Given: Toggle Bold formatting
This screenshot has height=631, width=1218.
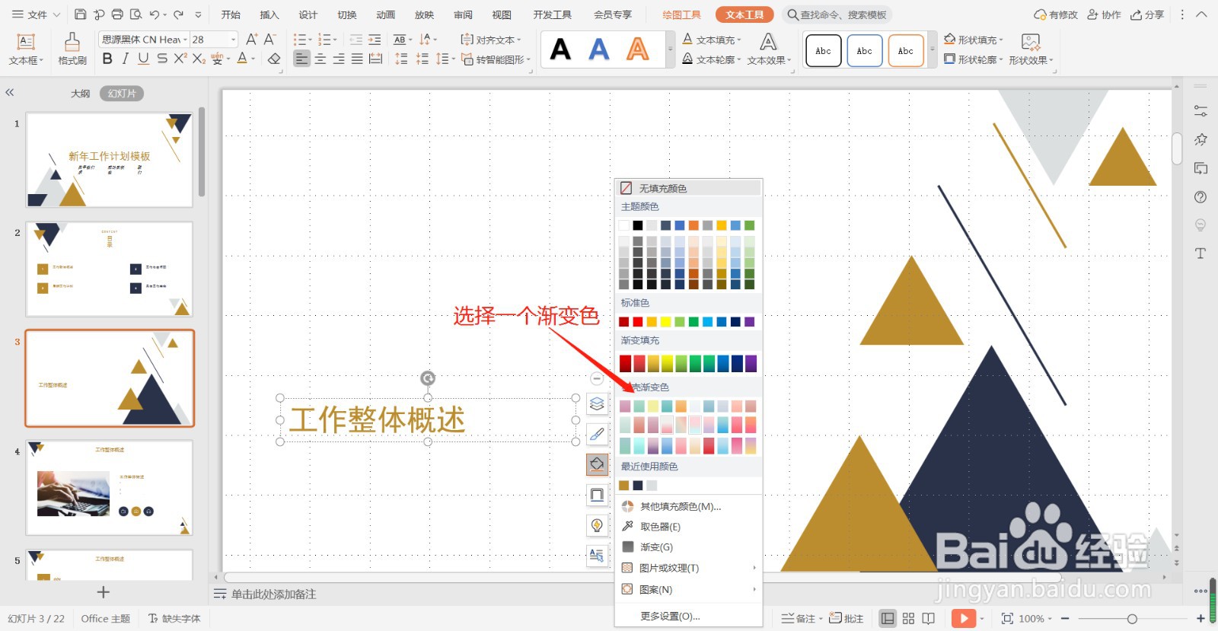Looking at the screenshot, I should 107,59.
